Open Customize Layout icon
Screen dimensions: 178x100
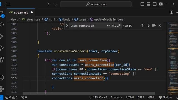coord(161,4)
